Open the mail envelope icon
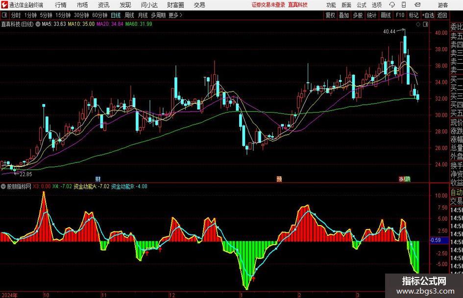This screenshot has height=298, width=463. click(x=417, y=5)
